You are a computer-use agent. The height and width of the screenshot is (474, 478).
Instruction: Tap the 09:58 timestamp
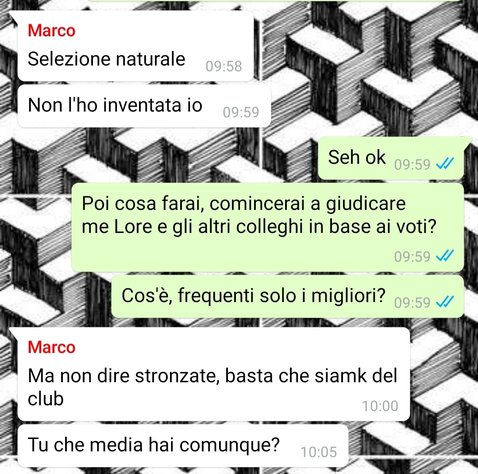(x=224, y=66)
